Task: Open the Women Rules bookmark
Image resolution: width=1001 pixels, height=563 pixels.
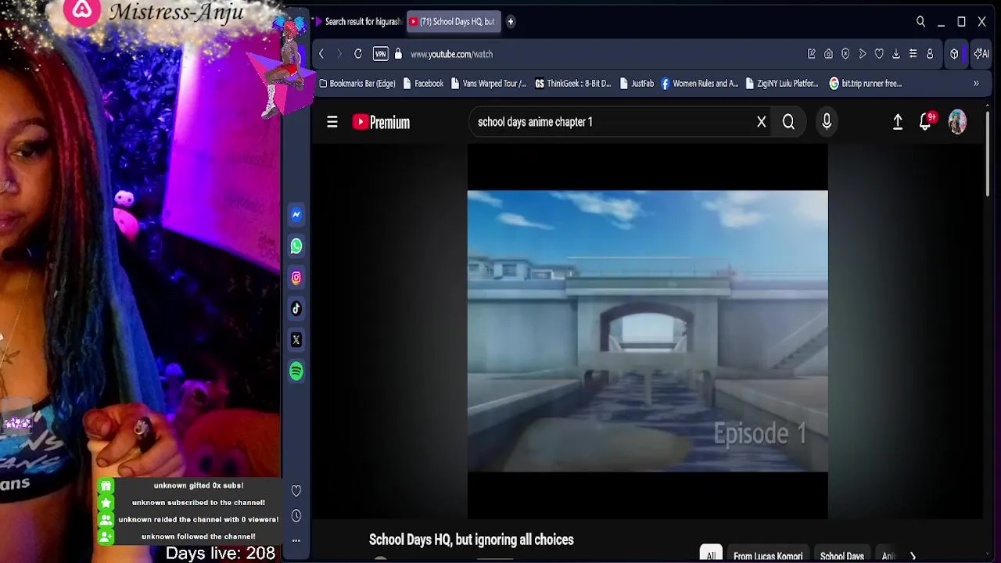Action: click(x=700, y=84)
